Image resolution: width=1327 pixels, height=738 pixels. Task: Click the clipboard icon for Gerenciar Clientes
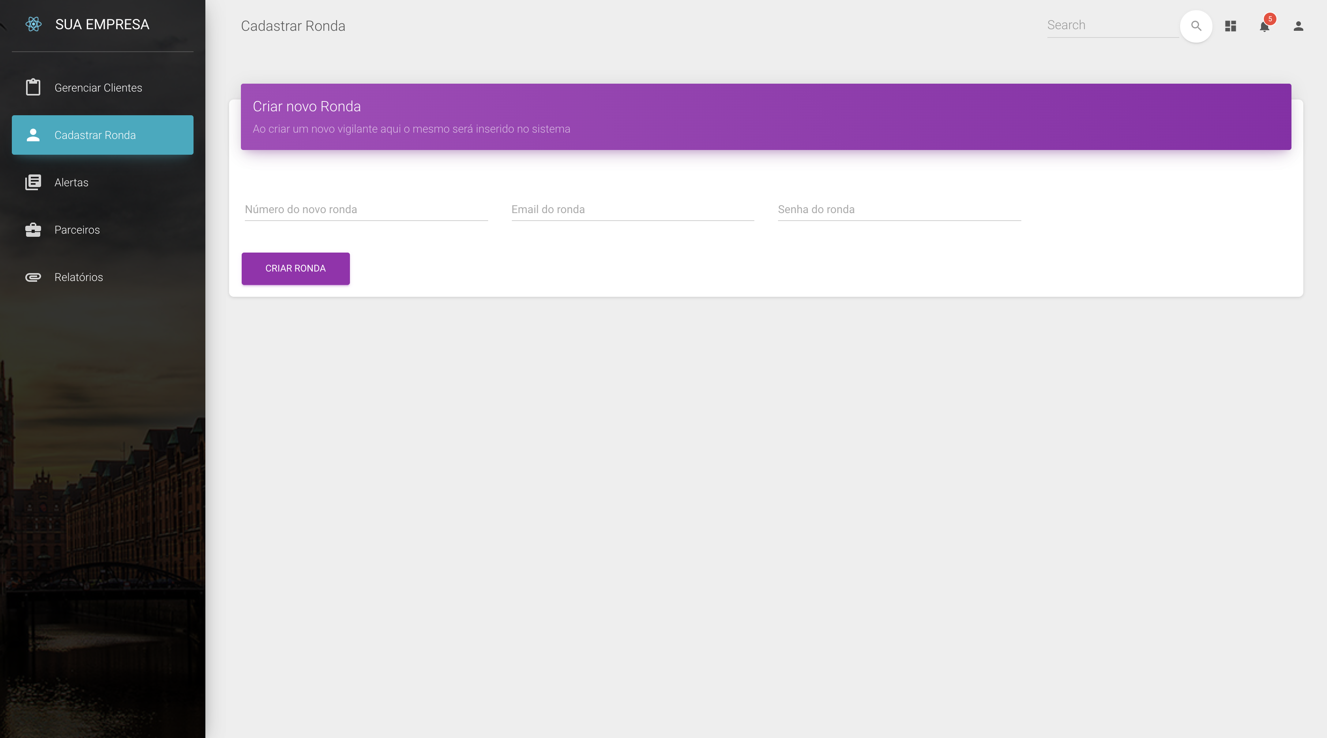[33, 88]
